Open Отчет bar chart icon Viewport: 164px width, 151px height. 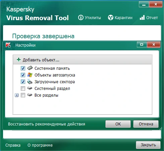coord(142,17)
